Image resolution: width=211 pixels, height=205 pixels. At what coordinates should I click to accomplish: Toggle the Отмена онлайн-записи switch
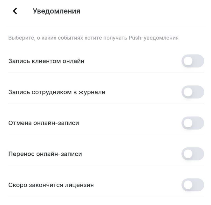tap(193, 123)
